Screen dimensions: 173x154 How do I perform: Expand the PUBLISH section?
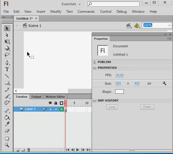[95, 62]
